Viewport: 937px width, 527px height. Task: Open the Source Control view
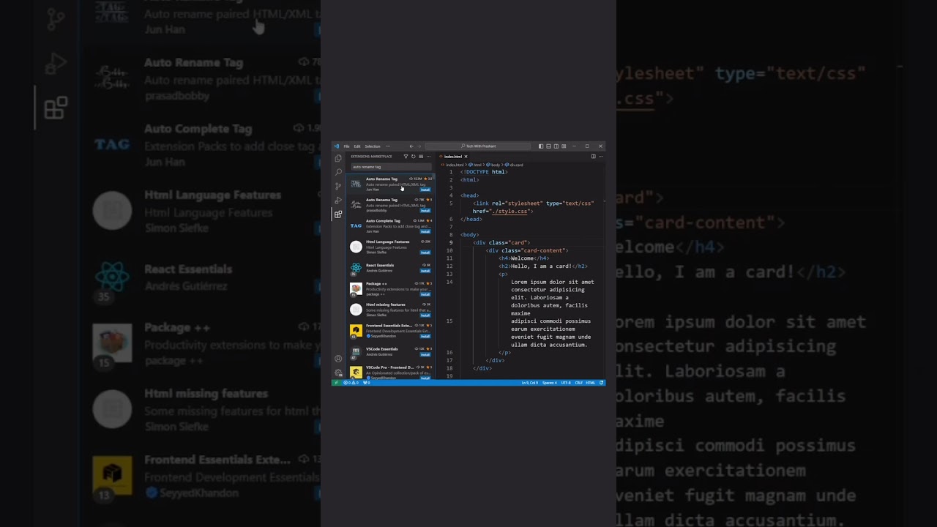pyautogui.click(x=338, y=186)
